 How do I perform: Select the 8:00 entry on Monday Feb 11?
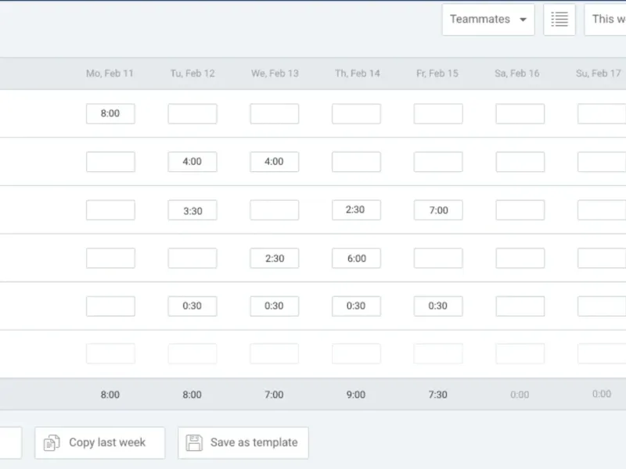110,113
